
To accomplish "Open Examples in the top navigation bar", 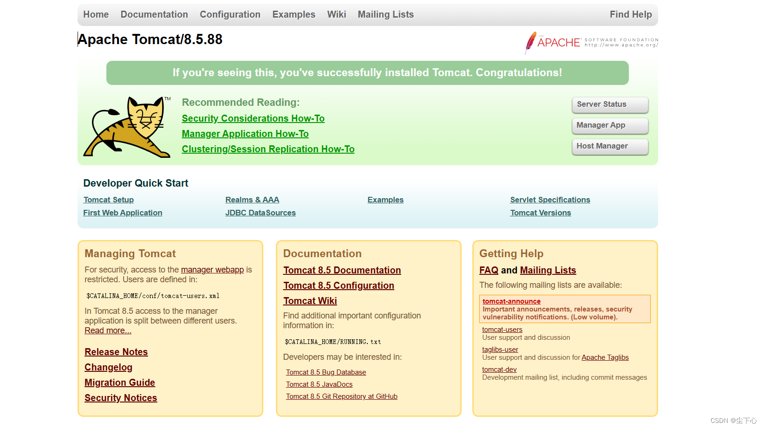I will tap(294, 14).
